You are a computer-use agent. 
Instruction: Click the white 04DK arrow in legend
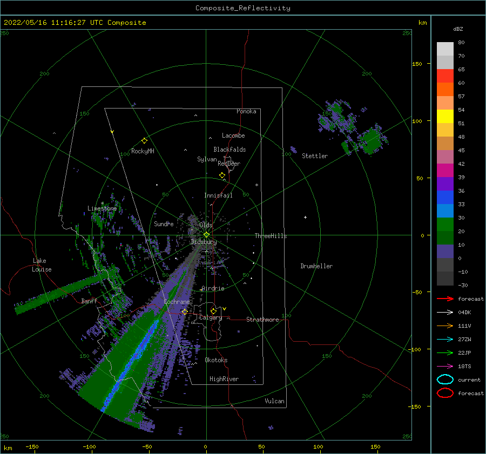click(445, 313)
